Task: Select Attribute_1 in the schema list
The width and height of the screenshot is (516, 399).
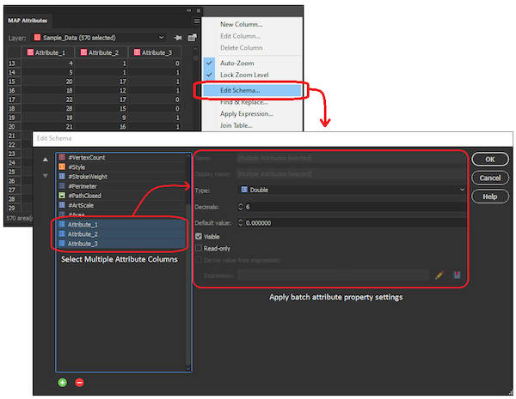Action: [121, 224]
